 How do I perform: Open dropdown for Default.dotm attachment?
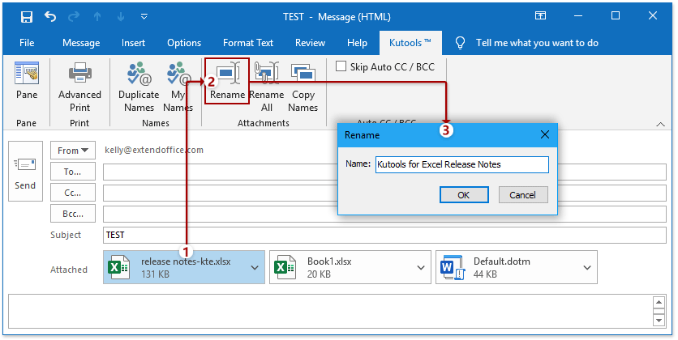click(x=587, y=267)
